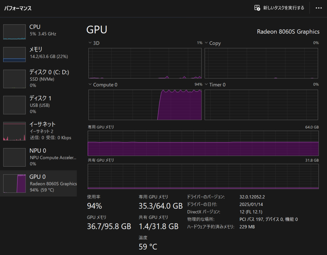This screenshot has width=327, height=255.
Task: Open the Compute 0 engine dropdown
Action: 90,85
